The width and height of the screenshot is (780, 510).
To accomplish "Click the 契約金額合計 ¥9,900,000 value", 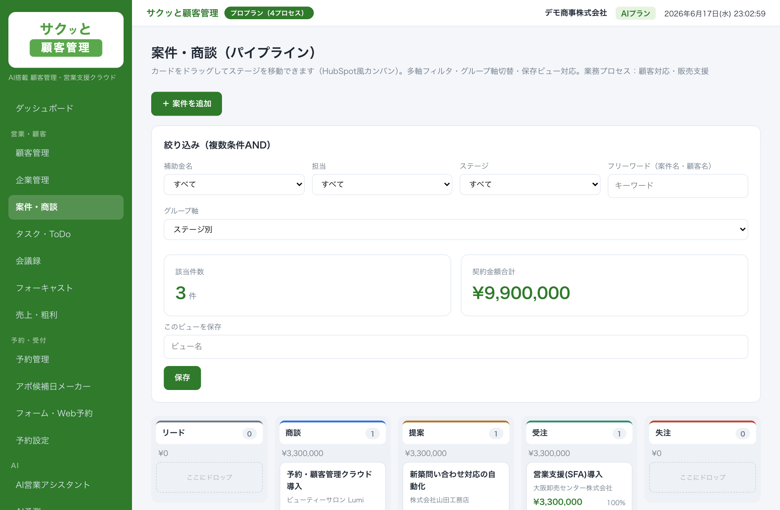I will [x=521, y=293].
